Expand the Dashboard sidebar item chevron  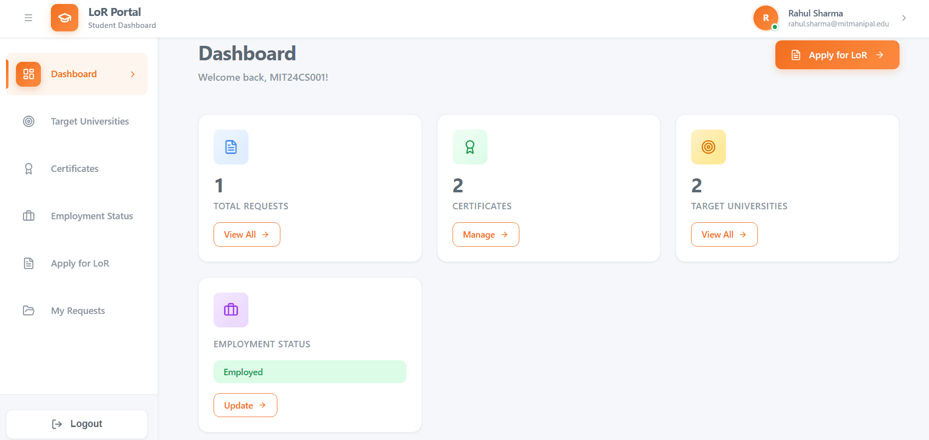[x=133, y=74]
